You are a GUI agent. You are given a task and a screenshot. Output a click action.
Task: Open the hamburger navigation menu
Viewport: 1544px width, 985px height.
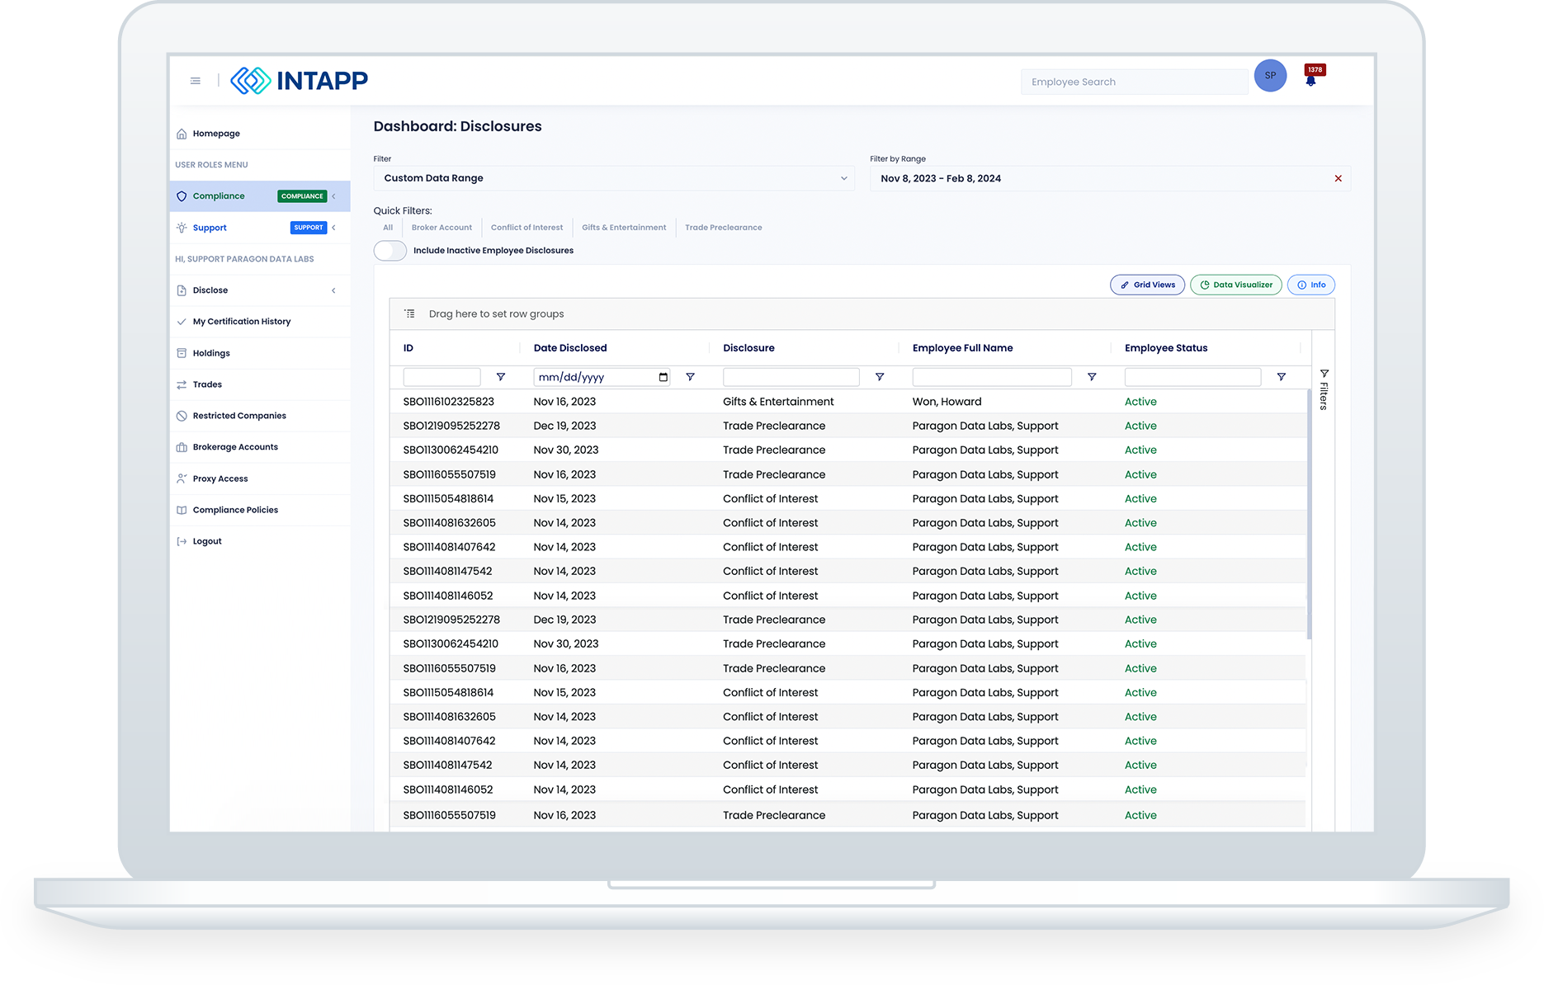pos(196,80)
